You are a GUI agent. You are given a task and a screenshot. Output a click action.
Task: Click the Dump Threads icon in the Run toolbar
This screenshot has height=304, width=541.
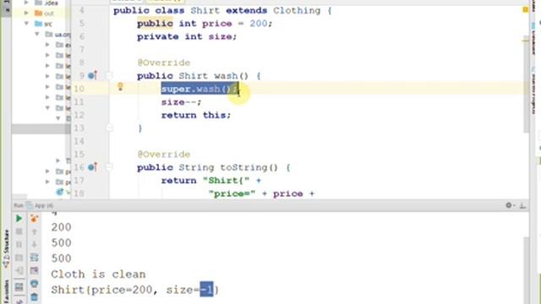click(x=19, y=258)
